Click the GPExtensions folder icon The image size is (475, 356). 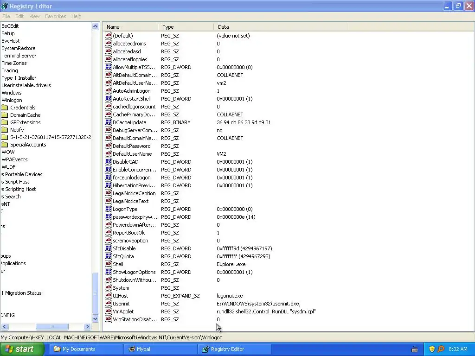click(5, 122)
